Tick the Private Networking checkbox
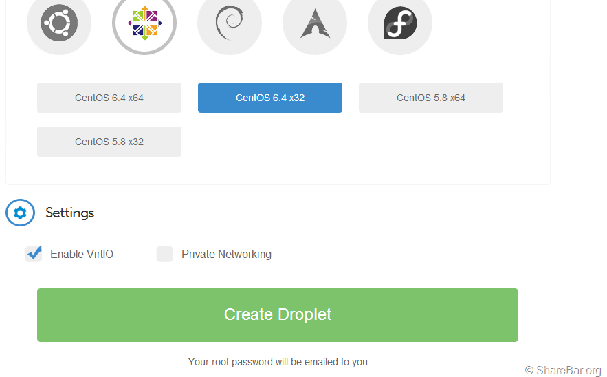 pos(165,254)
